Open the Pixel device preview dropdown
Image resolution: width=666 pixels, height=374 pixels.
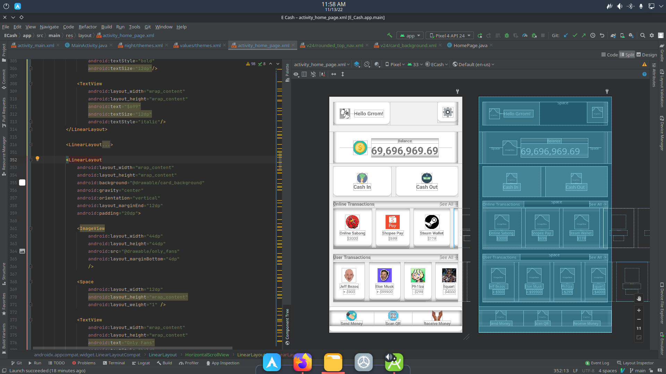coord(395,64)
